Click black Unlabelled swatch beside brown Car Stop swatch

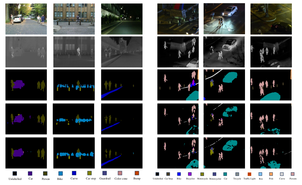tap(157, 174)
